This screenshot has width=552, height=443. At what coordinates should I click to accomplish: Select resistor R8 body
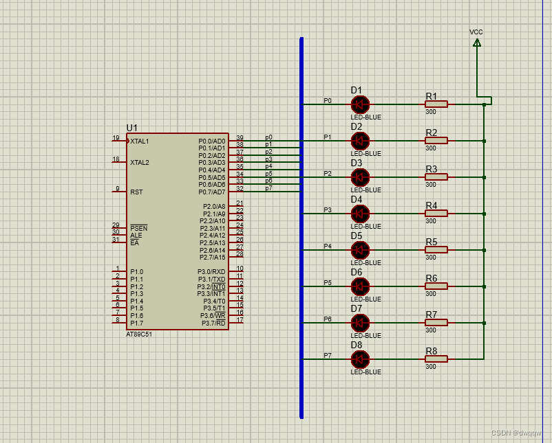(436, 359)
